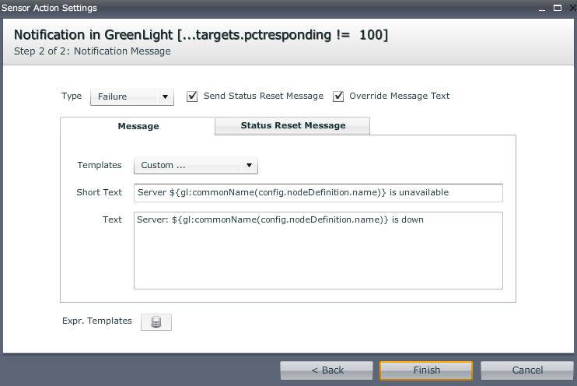
Task: Click the Short Text field label
Action: (99, 192)
